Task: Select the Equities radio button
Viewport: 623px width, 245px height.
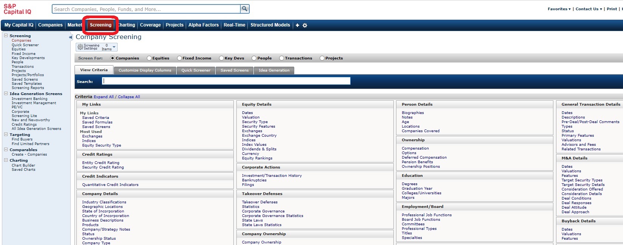Action: (x=149, y=58)
